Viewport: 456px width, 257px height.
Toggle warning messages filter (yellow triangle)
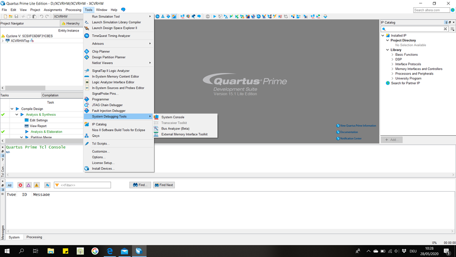(37, 185)
